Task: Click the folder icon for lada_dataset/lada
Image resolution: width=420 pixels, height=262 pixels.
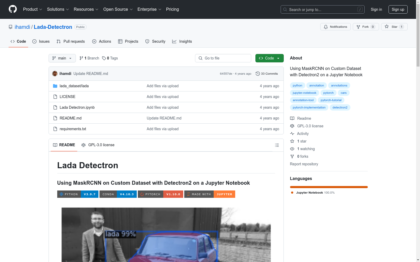Action: pos(55,86)
